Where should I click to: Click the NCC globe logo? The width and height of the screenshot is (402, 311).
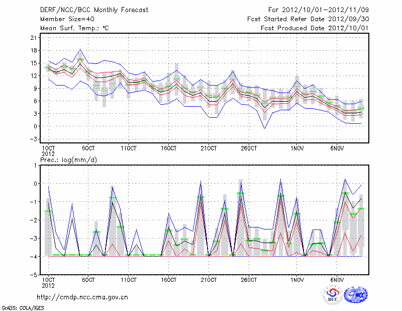[356, 295]
